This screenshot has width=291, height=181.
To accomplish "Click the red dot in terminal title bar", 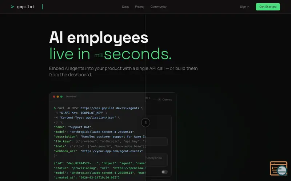I will click(54, 97).
